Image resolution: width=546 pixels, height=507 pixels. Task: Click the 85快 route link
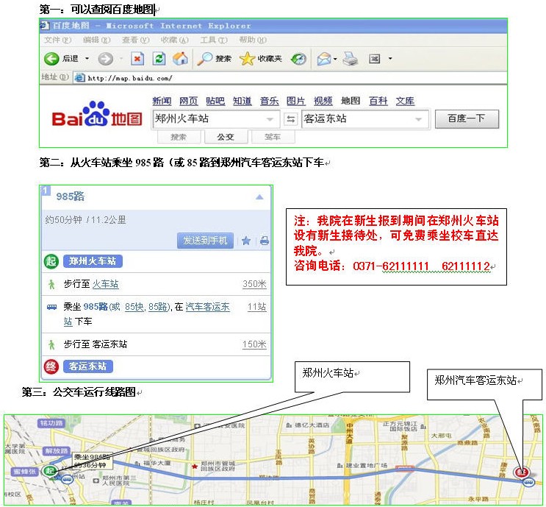(134, 307)
